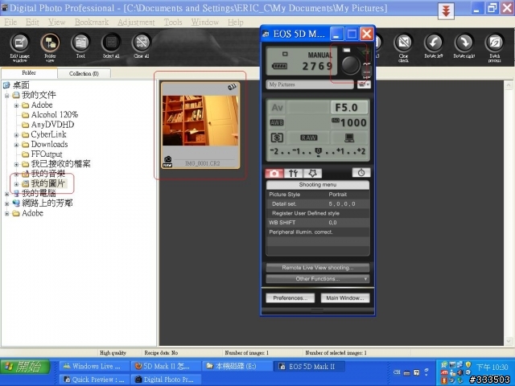Expand the 我的圖片 folder node
Screen dimensions: 515x386
tap(16, 184)
